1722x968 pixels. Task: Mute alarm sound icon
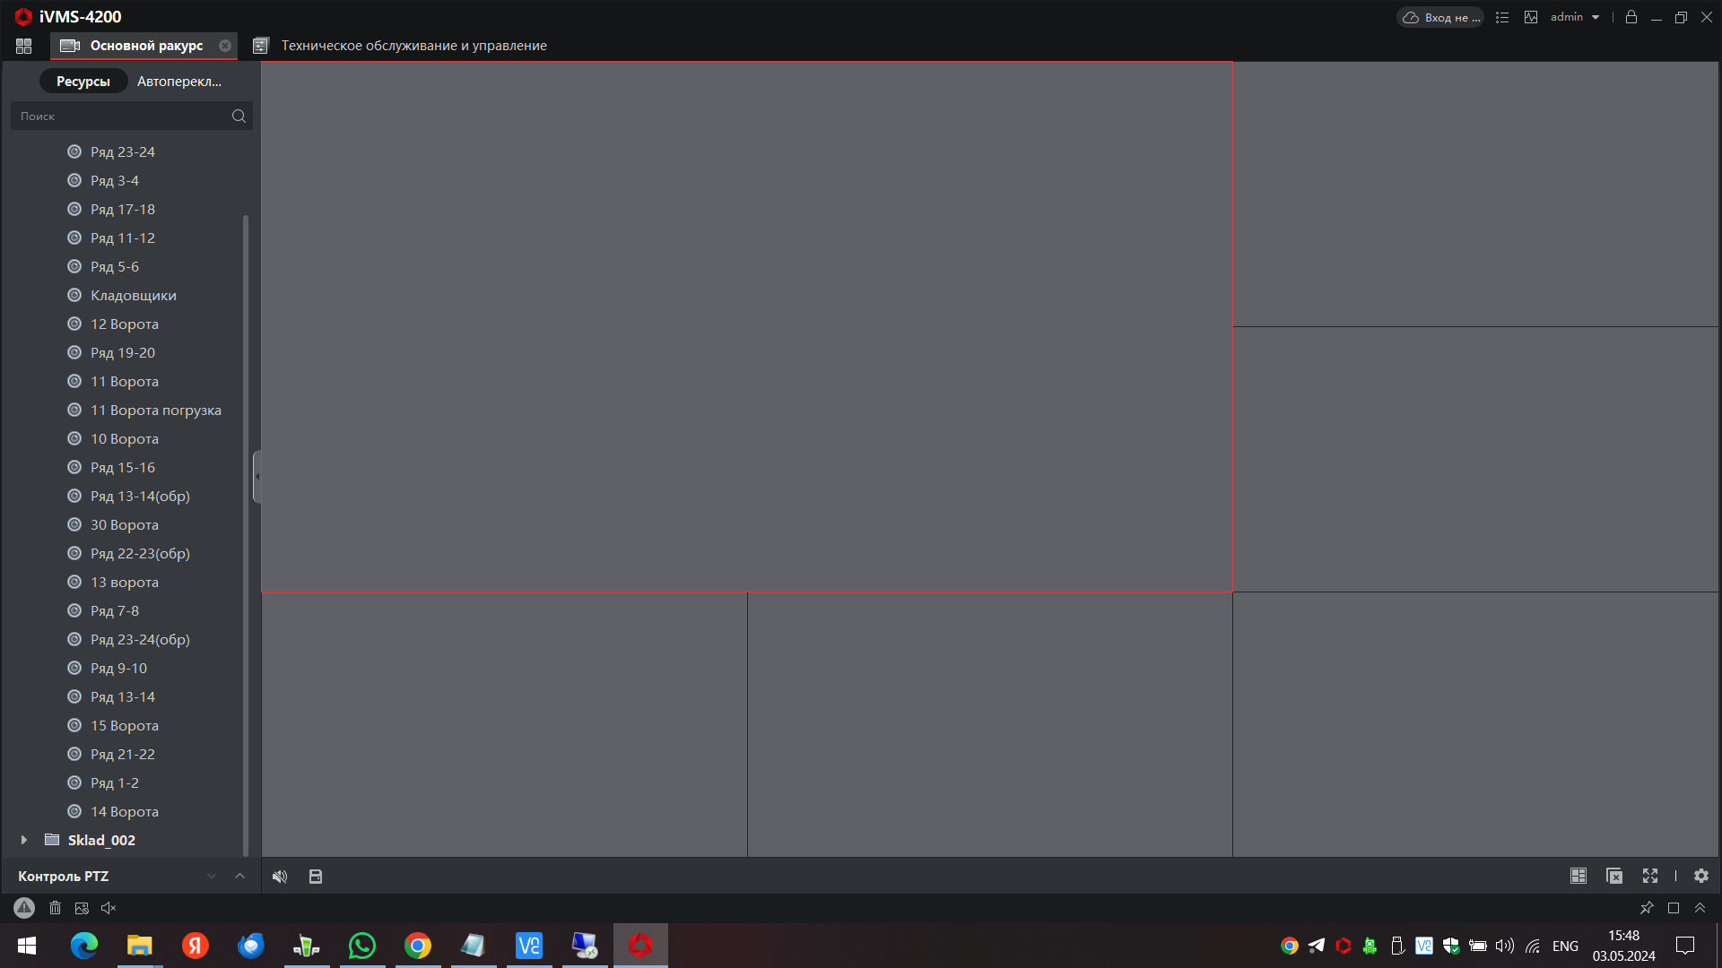109,908
